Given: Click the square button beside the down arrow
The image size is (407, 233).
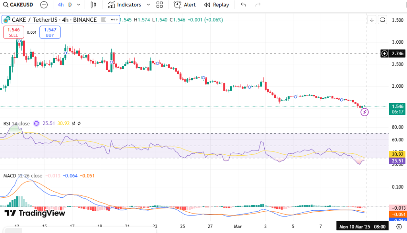Looking at the screenshot, I should point(383,20).
